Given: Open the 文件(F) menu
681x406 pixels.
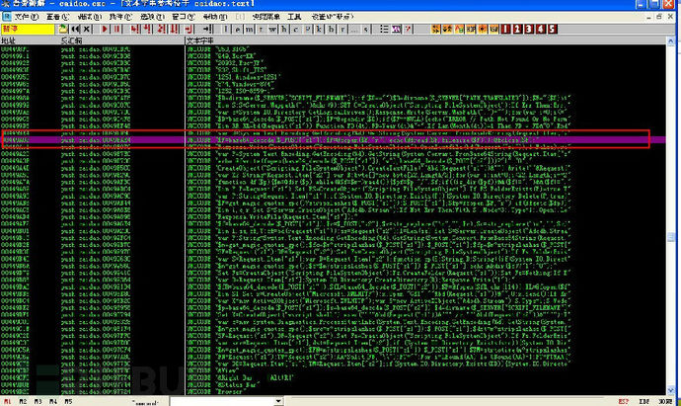Looking at the screenshot, I should click(x=18, y=18).
